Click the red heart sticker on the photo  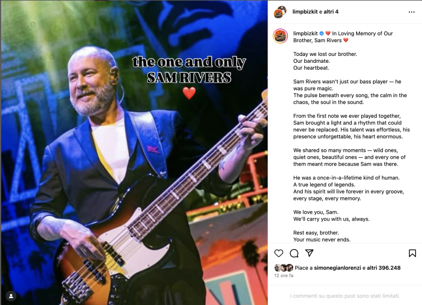coord(189,93)
